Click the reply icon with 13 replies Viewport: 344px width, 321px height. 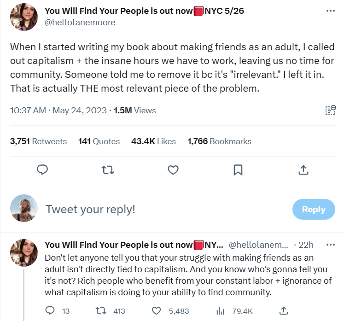click(50, 311)
